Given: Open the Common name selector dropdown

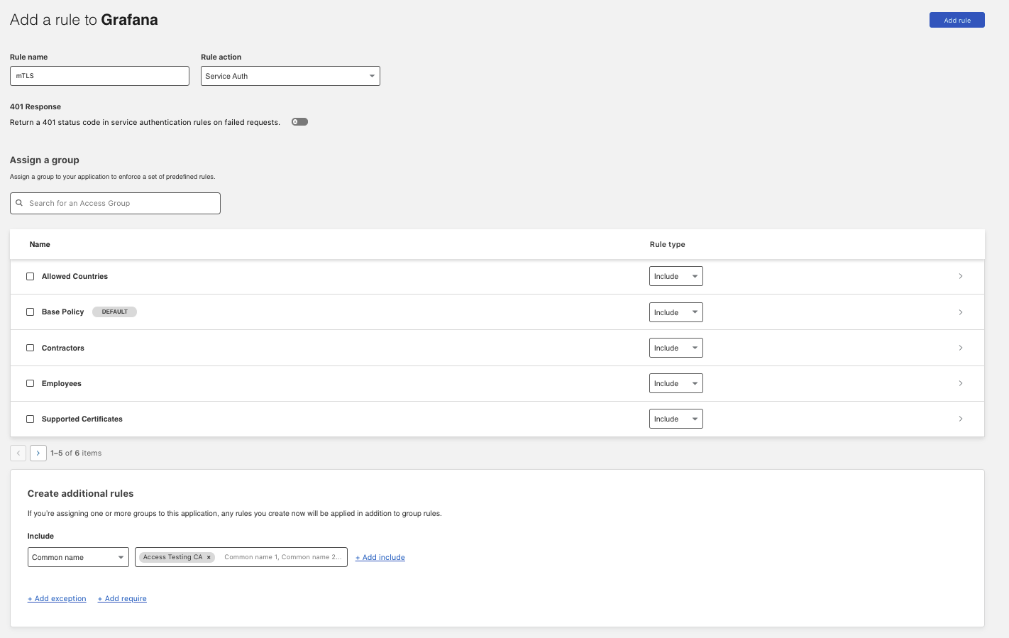Looking at the screenshot, I should coord(78,557).
